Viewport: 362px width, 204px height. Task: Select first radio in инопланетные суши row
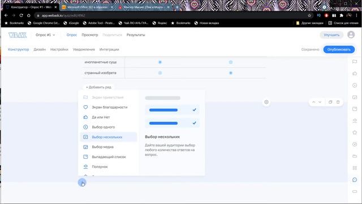(160, 62)
